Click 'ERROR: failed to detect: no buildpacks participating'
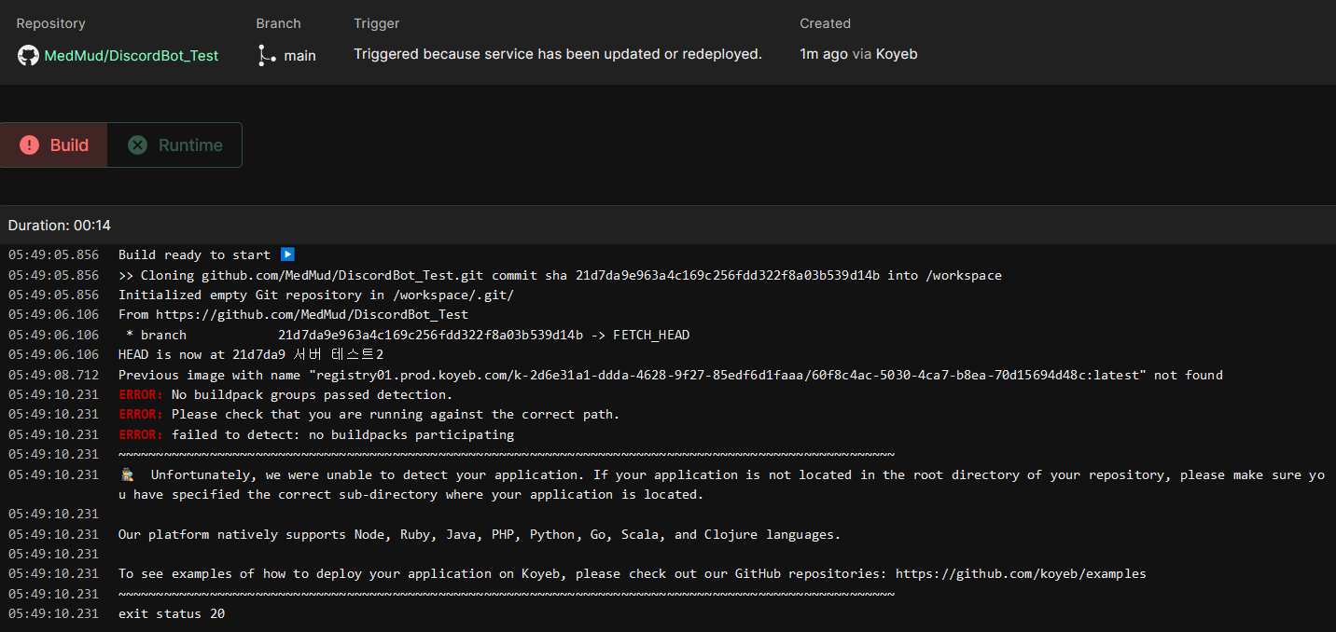The height and width of the screenshot is (632, 1336). coord(316,434)
